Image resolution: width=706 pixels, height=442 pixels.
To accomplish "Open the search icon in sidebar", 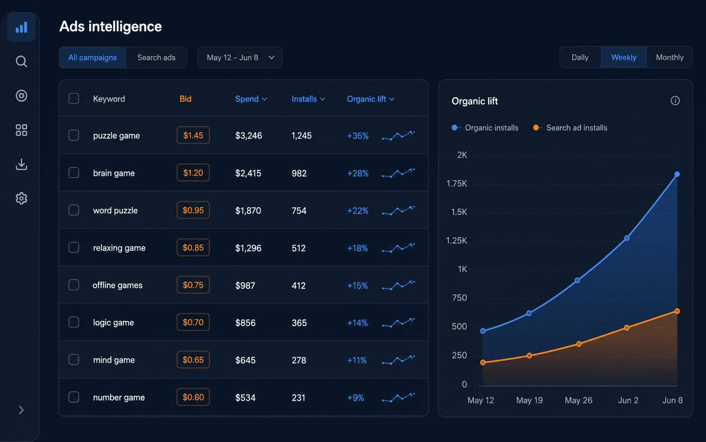I will click(21, 61).
